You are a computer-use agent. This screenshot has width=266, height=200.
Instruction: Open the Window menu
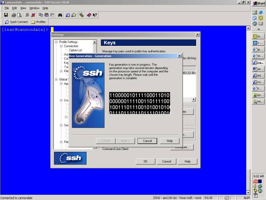click(x=34, y=8)
